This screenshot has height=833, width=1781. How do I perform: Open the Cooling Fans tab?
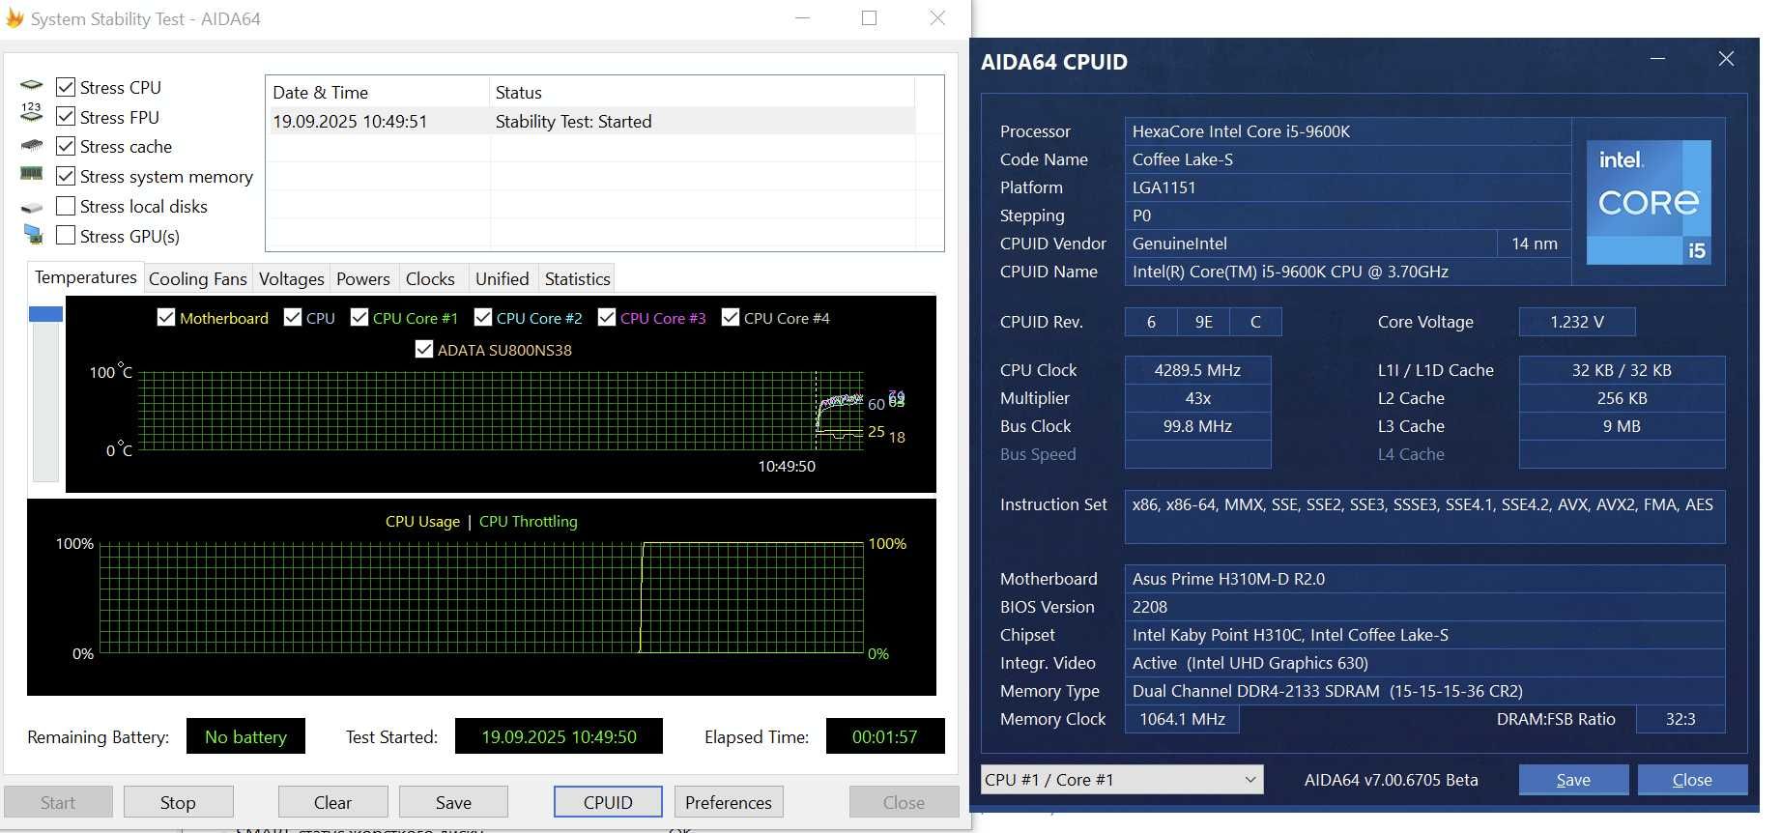198,278
